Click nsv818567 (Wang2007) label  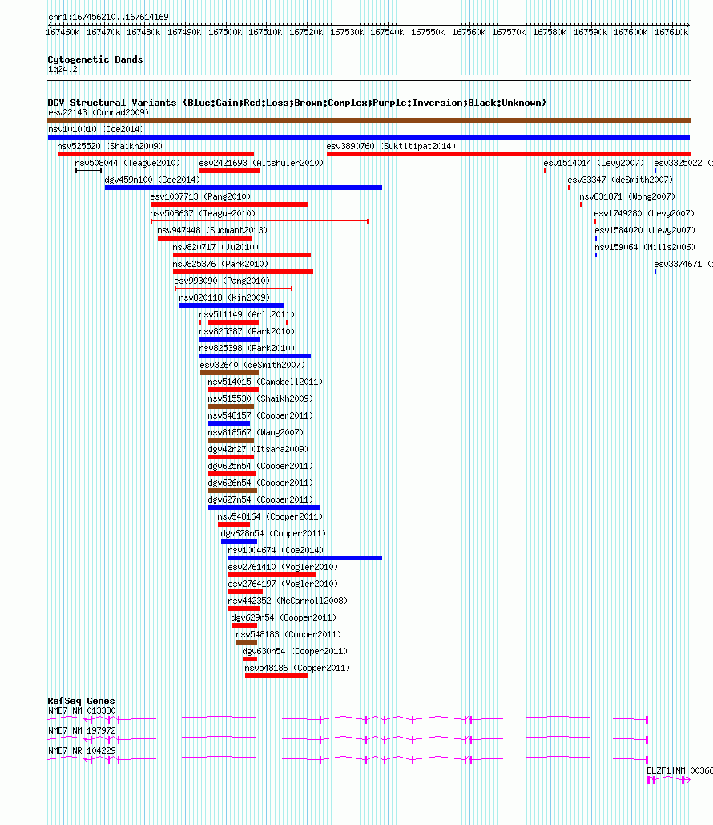tap(256, 432)
